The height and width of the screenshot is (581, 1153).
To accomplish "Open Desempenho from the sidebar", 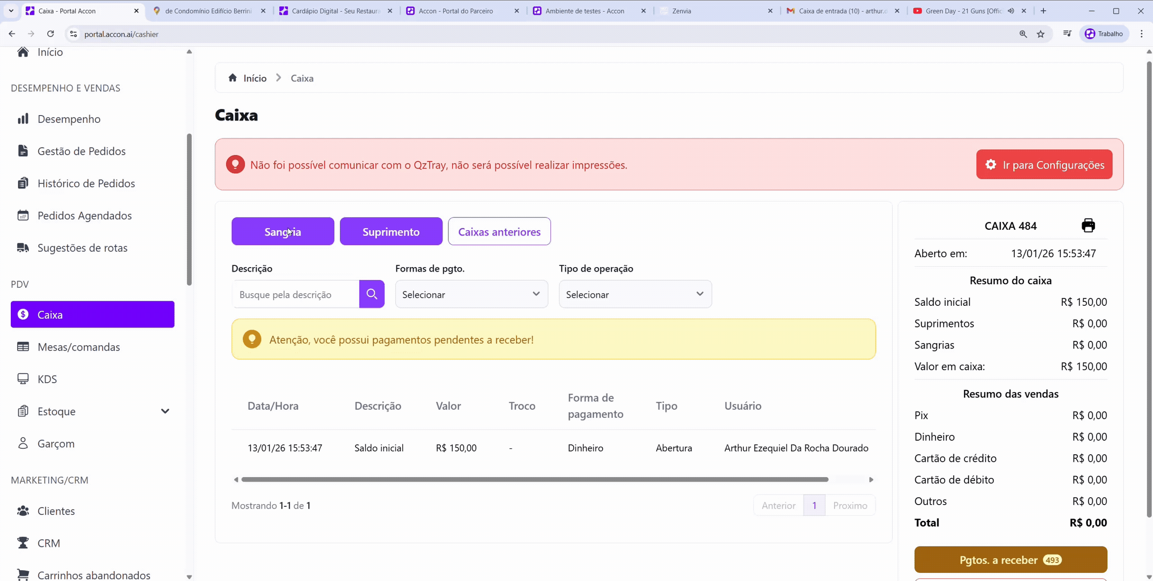I will (69, 119).
